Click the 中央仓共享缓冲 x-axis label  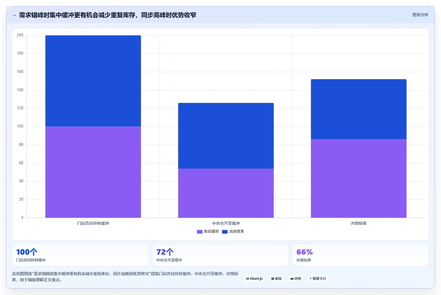(x=226, y=223)
